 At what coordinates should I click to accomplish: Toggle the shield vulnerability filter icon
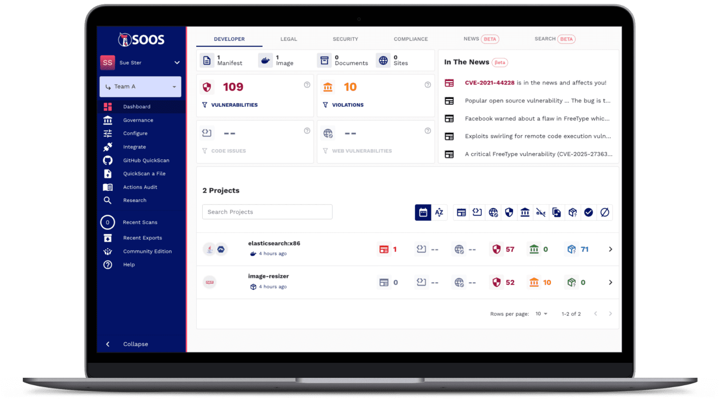click(x=509, y=212)
